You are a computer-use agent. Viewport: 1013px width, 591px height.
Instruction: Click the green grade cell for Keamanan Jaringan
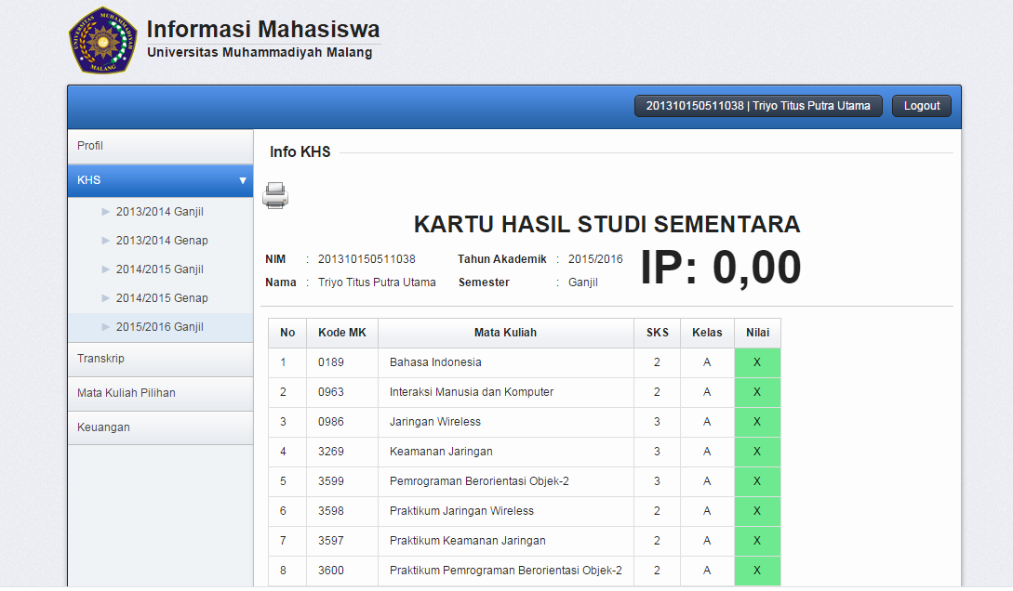[x=757, y=452]
